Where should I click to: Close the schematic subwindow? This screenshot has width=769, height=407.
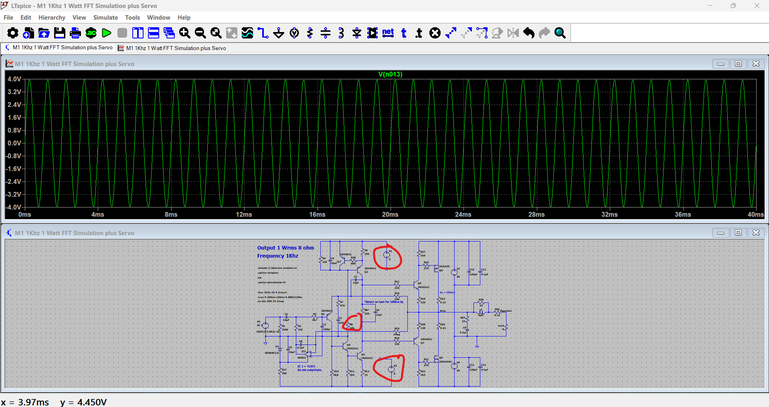756,233
